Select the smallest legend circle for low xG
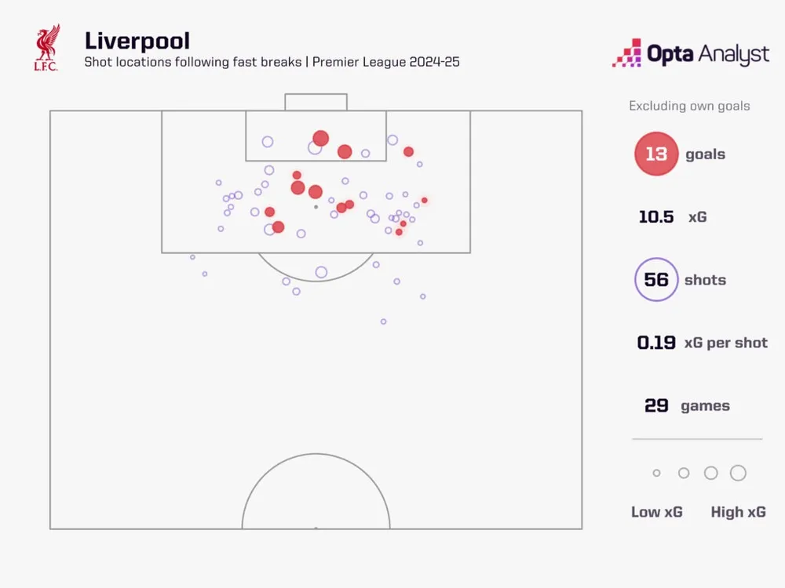Viewport: 785px width, 588px height. (656, 474)
